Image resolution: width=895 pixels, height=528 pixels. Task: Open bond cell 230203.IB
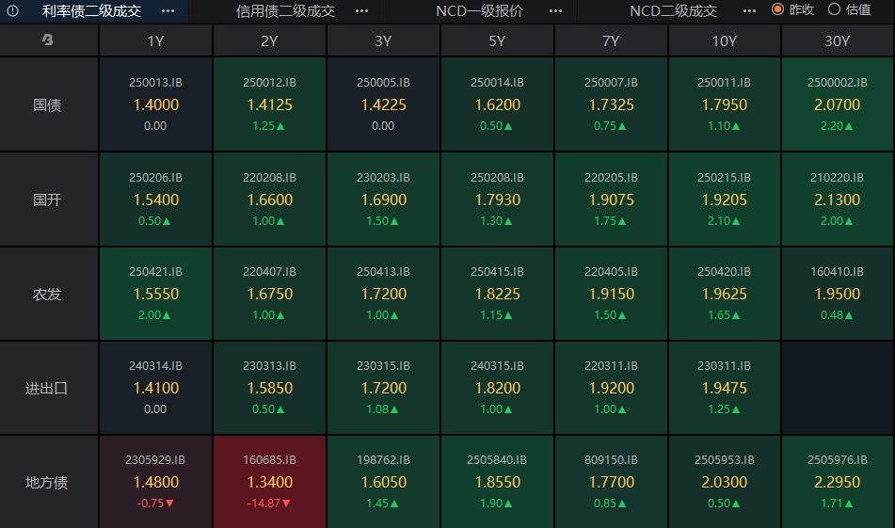click(383, 200)
